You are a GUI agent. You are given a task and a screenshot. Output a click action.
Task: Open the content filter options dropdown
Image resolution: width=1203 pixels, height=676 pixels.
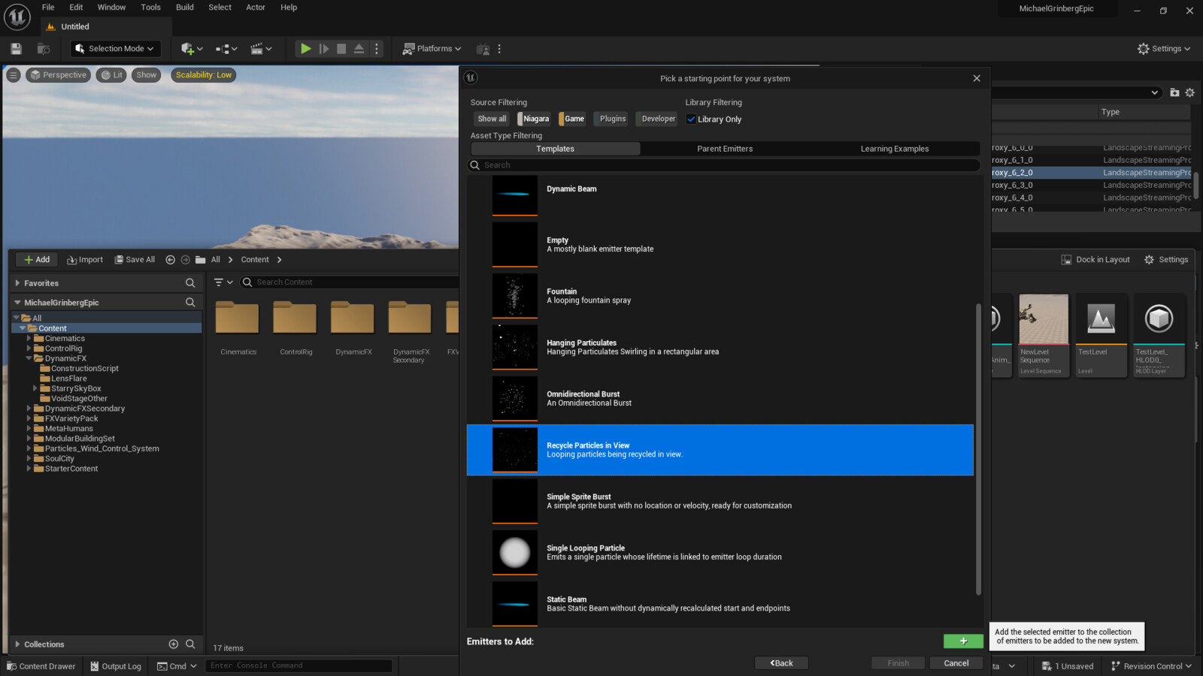223,282
